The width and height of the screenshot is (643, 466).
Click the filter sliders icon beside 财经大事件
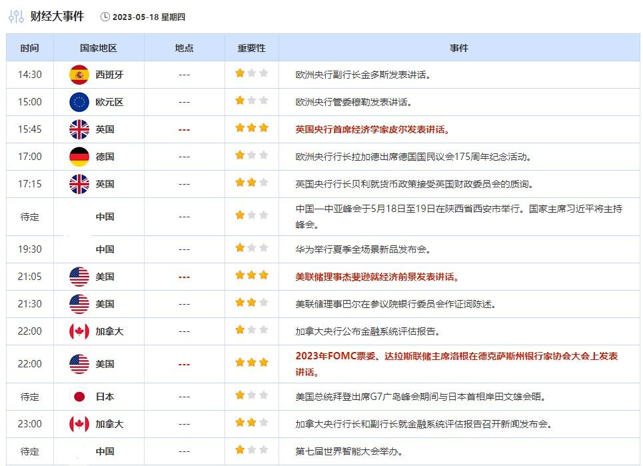coord(16,16)
